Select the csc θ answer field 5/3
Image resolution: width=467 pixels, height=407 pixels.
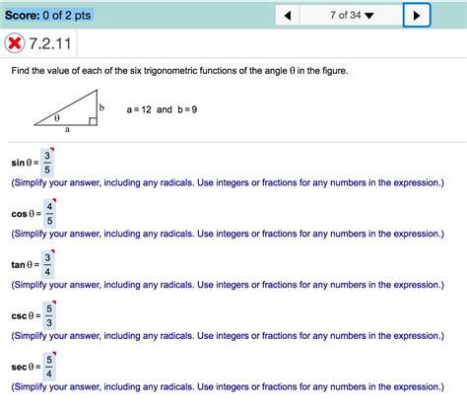coord(49,315)
